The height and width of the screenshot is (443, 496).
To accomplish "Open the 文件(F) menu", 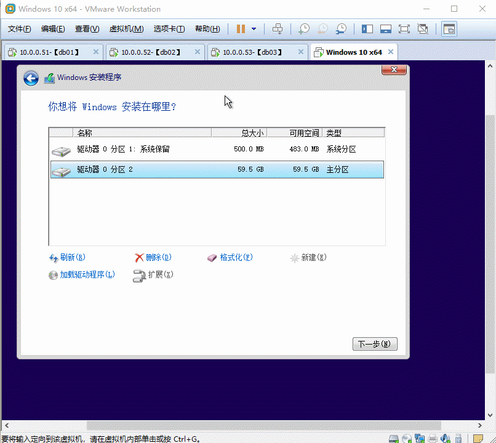I will click(x=19, y=29).
